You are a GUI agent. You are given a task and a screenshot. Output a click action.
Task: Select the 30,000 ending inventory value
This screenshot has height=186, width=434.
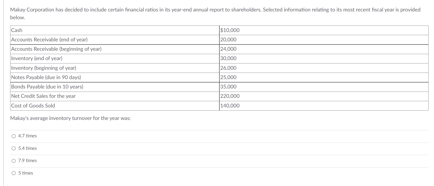(x=228, y=58)
